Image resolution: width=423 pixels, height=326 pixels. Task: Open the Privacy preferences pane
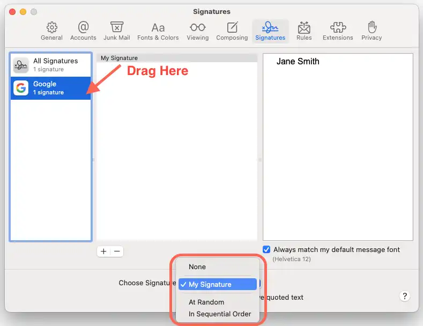coord(371,31)
